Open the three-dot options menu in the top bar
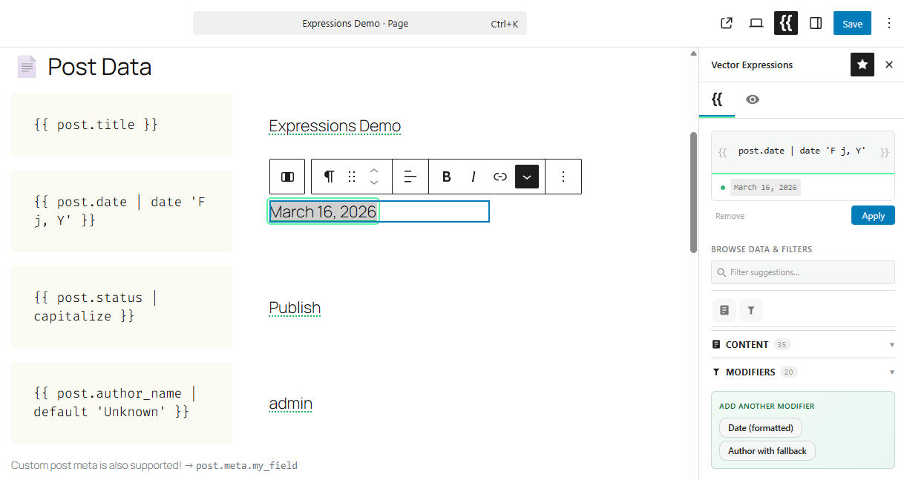 click(x=889, y=23)
